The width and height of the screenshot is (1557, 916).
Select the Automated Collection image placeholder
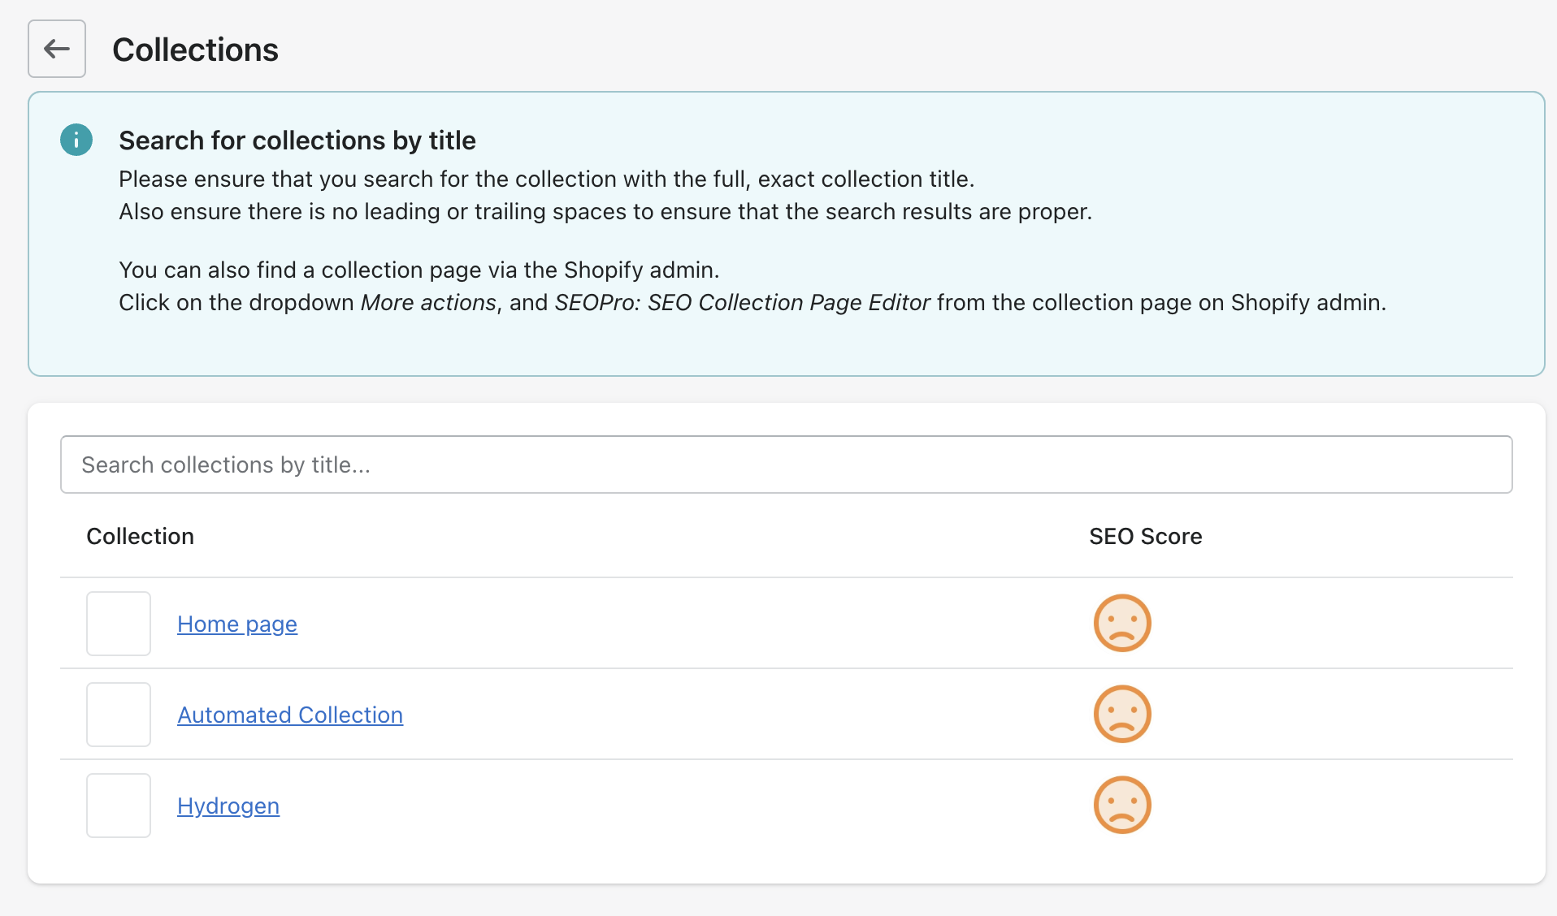pos(119,715)
